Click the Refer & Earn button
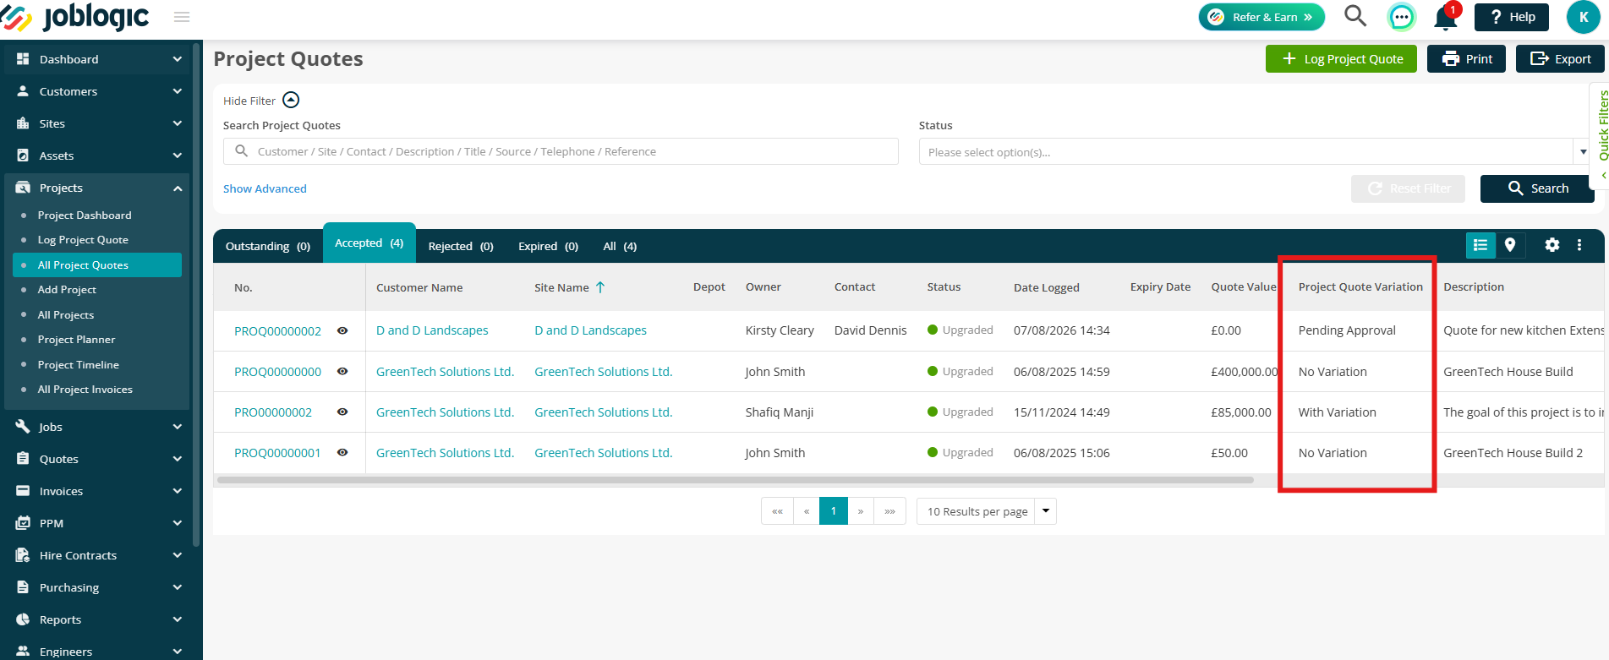Viewport: 1609px width, 660px height. tap(1261, 17)
